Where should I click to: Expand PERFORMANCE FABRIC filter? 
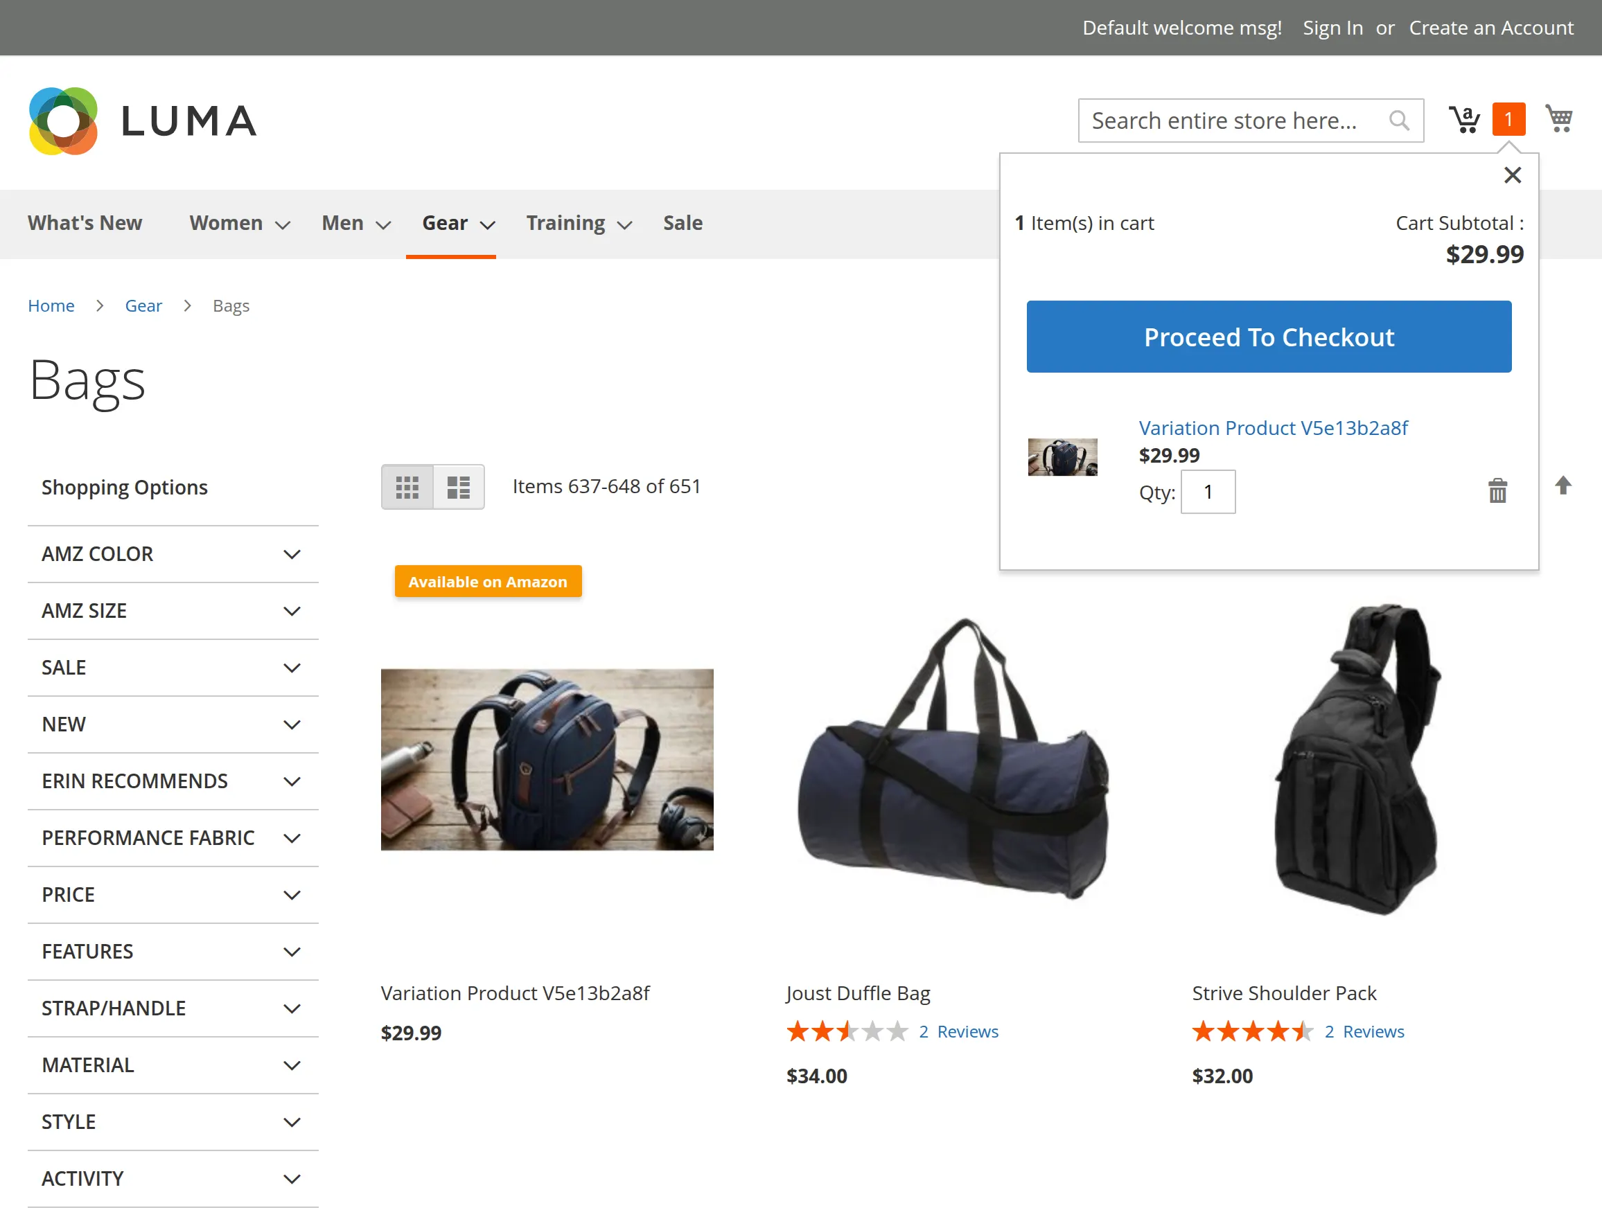(x=173, y=838)
